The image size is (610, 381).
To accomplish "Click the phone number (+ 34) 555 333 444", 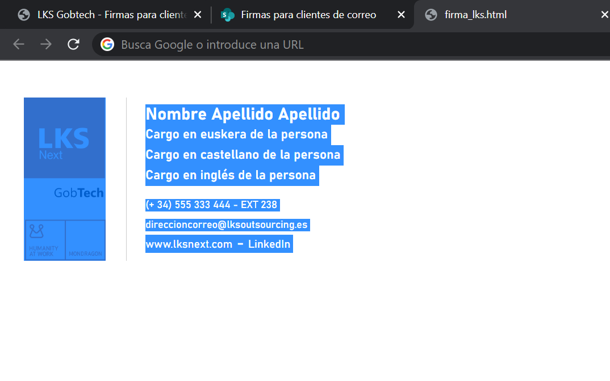I will click(188, 205).
